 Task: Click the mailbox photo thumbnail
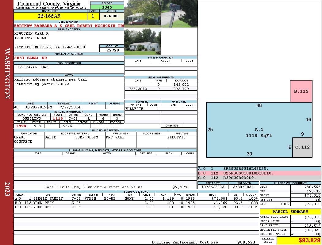click(x=179, y=14)
